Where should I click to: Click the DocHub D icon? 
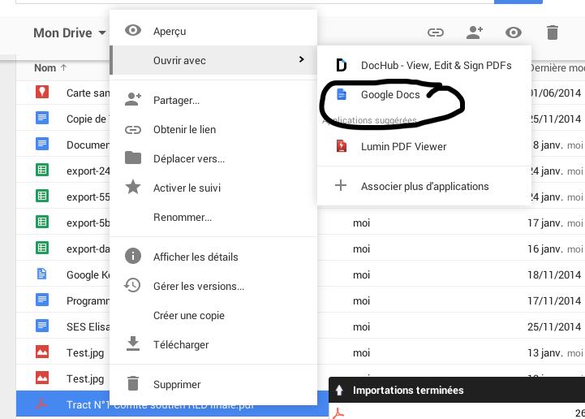[x=342, y=65]
